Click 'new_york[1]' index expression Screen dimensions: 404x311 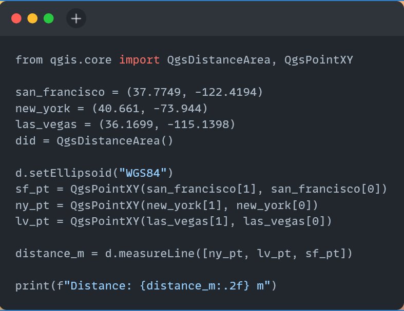[184, 205]
